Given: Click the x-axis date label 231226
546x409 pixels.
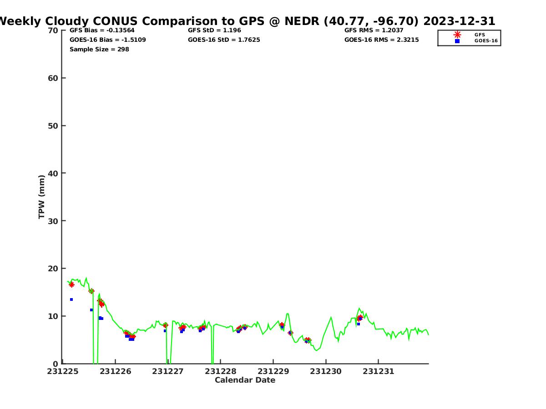Looking at the screenshot, I should pos(116,371).
